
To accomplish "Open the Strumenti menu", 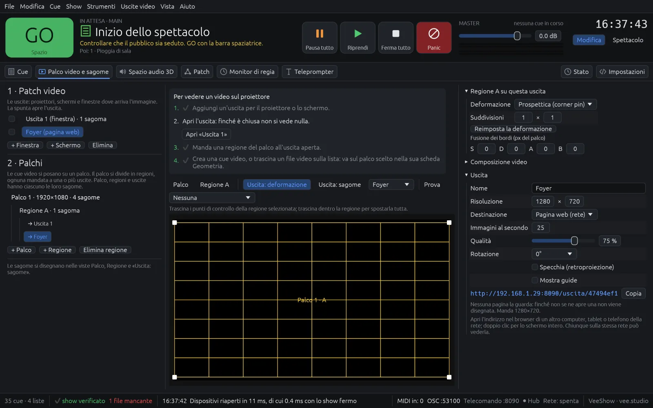I will [x=101, y=7].
